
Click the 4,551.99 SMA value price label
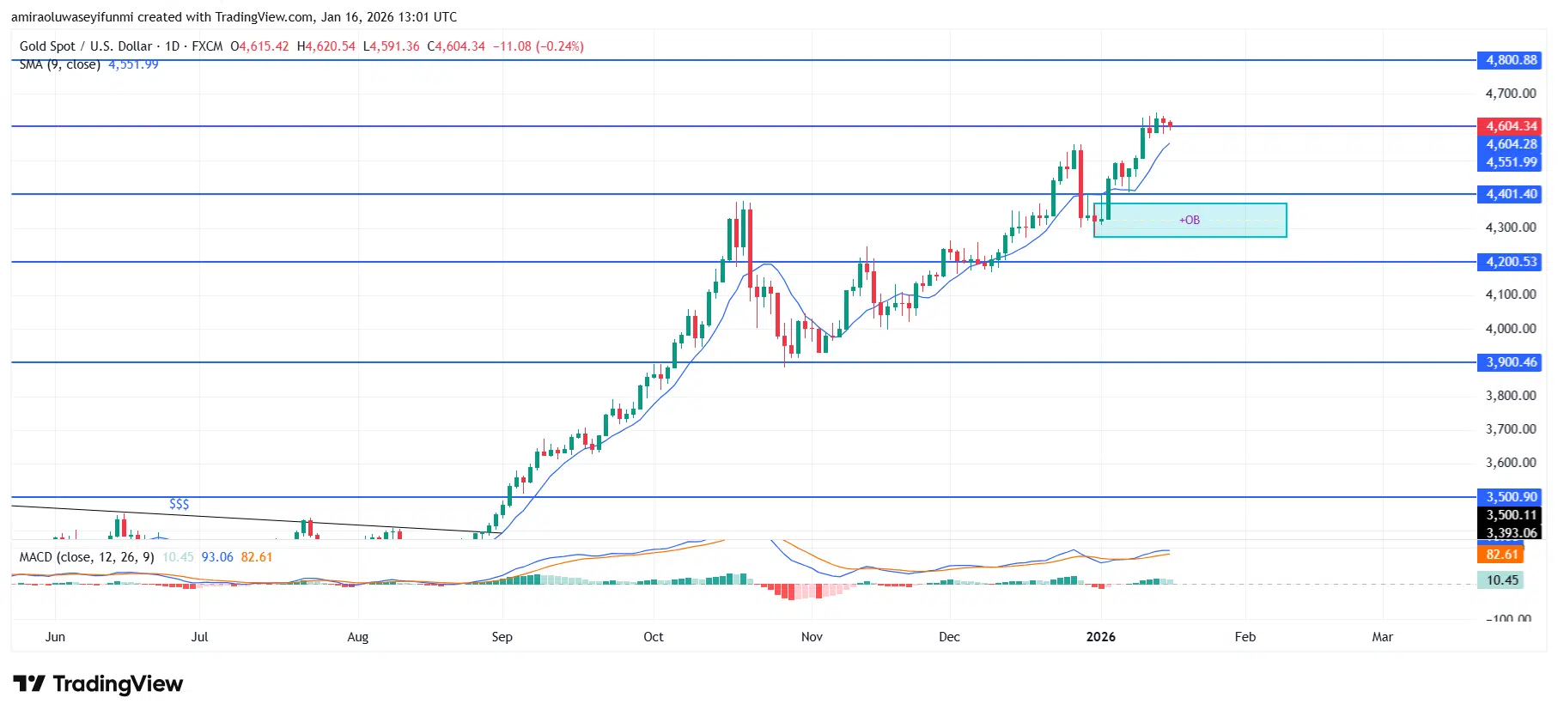tap(1511, 162)
